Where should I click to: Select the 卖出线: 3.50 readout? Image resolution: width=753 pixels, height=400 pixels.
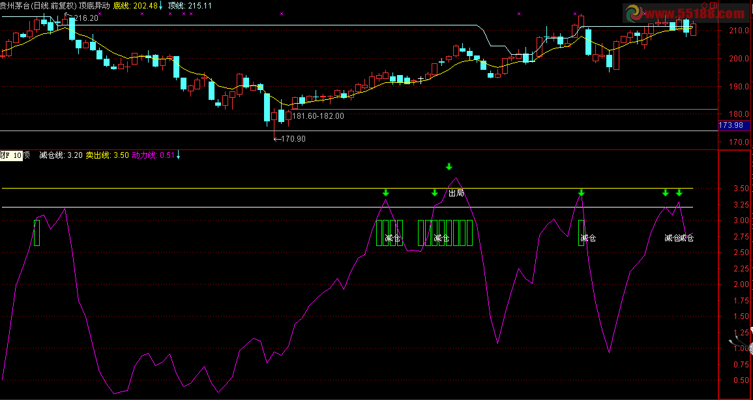tap(107, 155)
